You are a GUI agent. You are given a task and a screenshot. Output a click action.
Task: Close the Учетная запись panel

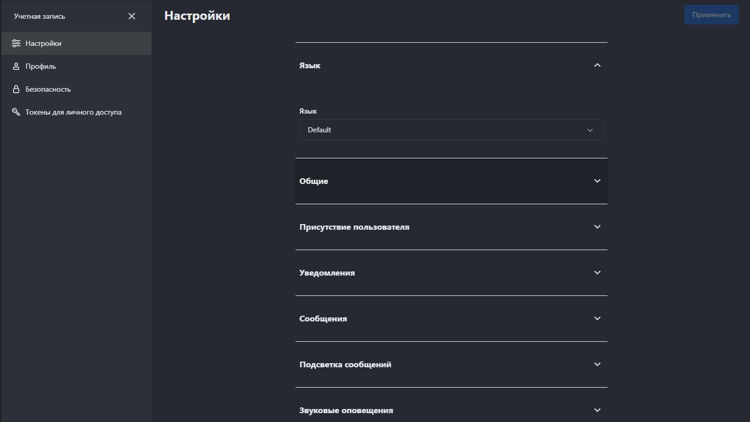132,16
